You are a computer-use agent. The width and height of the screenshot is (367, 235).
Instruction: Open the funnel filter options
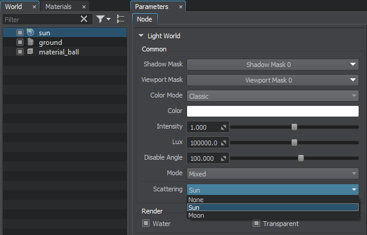(x=103, y=19)
